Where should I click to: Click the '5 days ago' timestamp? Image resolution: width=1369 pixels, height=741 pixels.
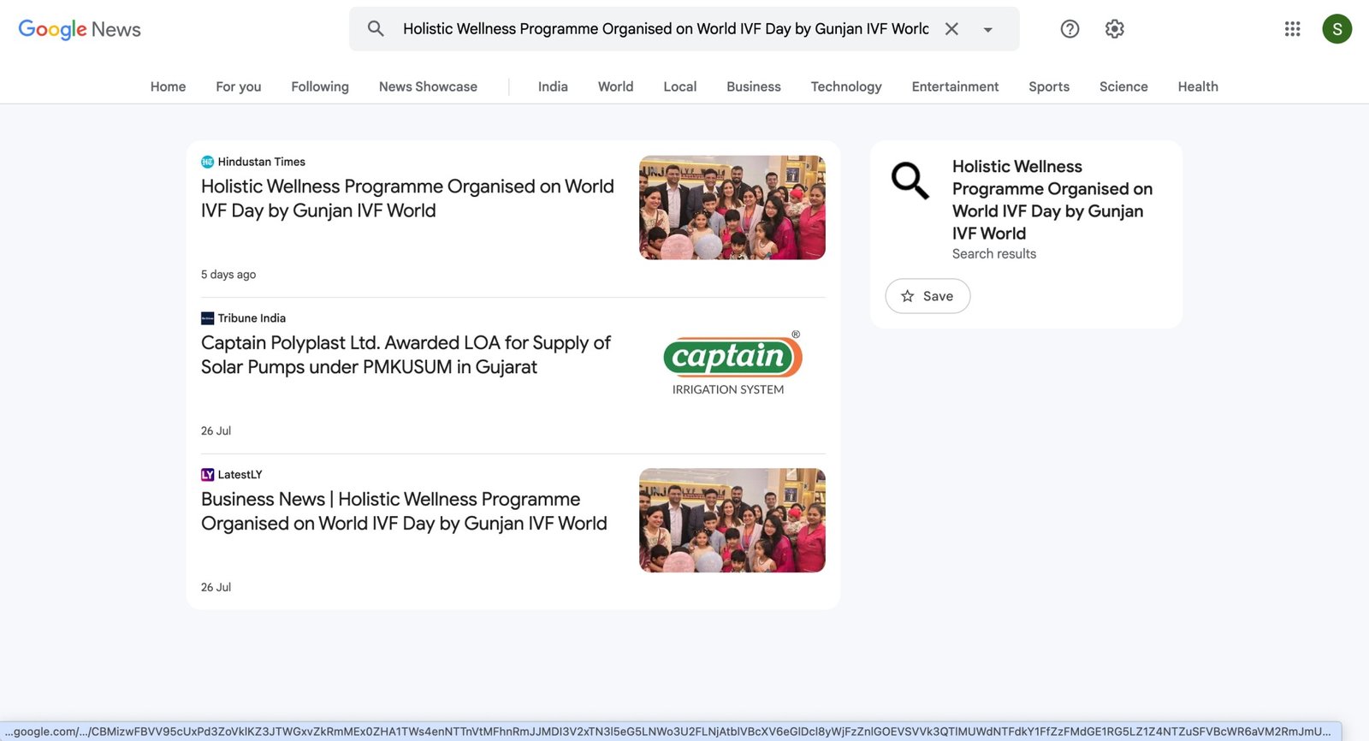(228, 275)
